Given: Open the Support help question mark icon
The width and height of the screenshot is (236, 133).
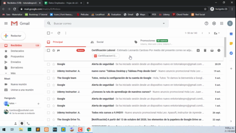Looking at the screenshot, I should tap(206, 23).
